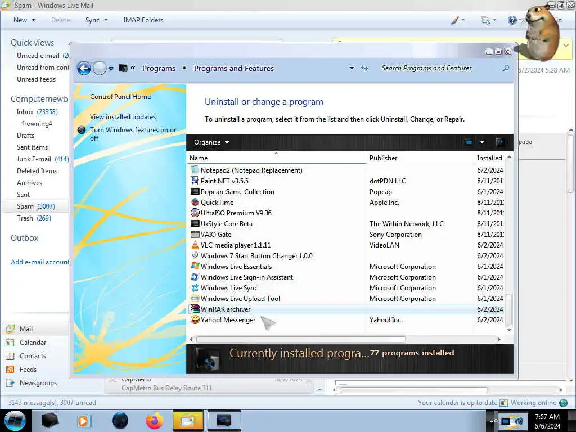
Task: Select Yahoo! Messenger smiley icon
Action: 195,319
